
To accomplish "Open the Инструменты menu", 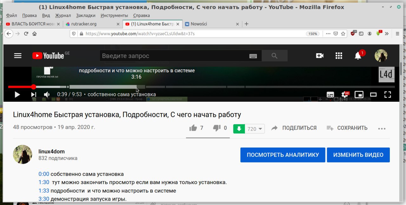I will click(114, 15).
